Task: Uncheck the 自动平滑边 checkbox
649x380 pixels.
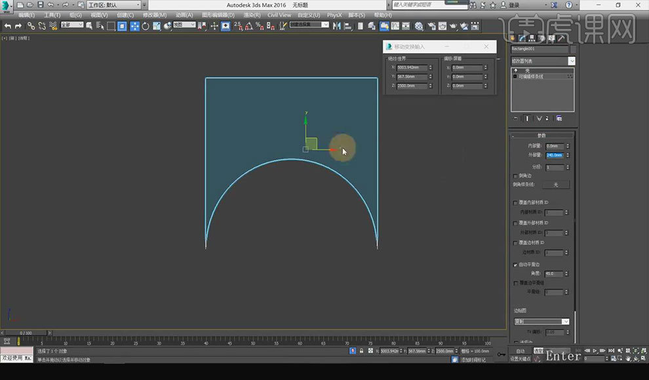Action: point(515,265)
